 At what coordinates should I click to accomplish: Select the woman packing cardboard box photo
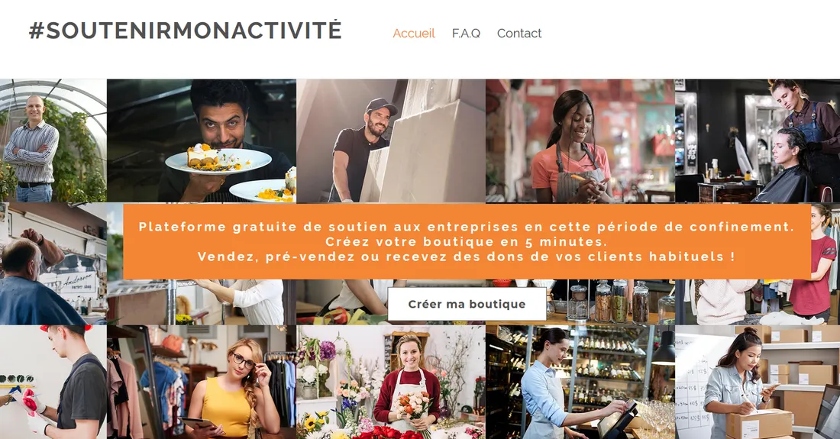tap(758, 383)
